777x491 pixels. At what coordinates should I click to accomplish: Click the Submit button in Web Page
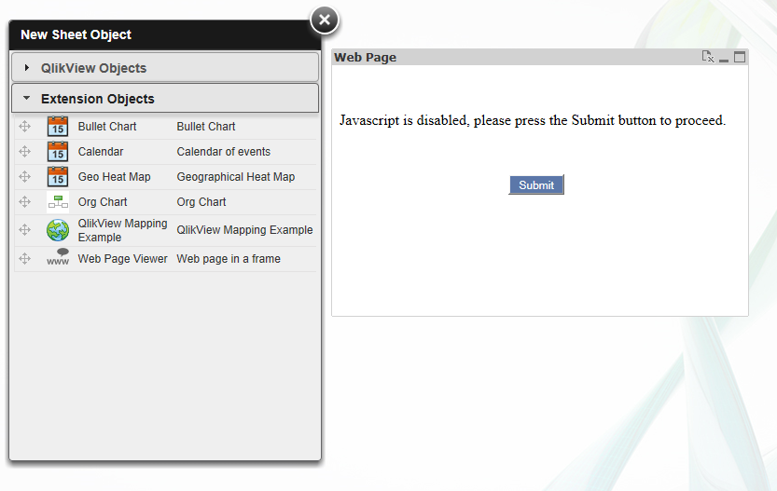coord(536,184)
